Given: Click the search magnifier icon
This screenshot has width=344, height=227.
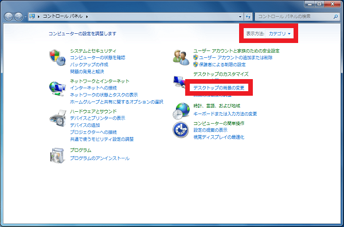Looking at the screenshot, I should [x=335, y=17].
